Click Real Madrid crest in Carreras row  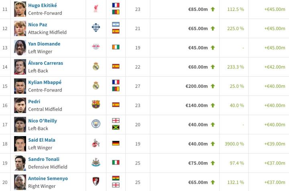tap(96, 66)
